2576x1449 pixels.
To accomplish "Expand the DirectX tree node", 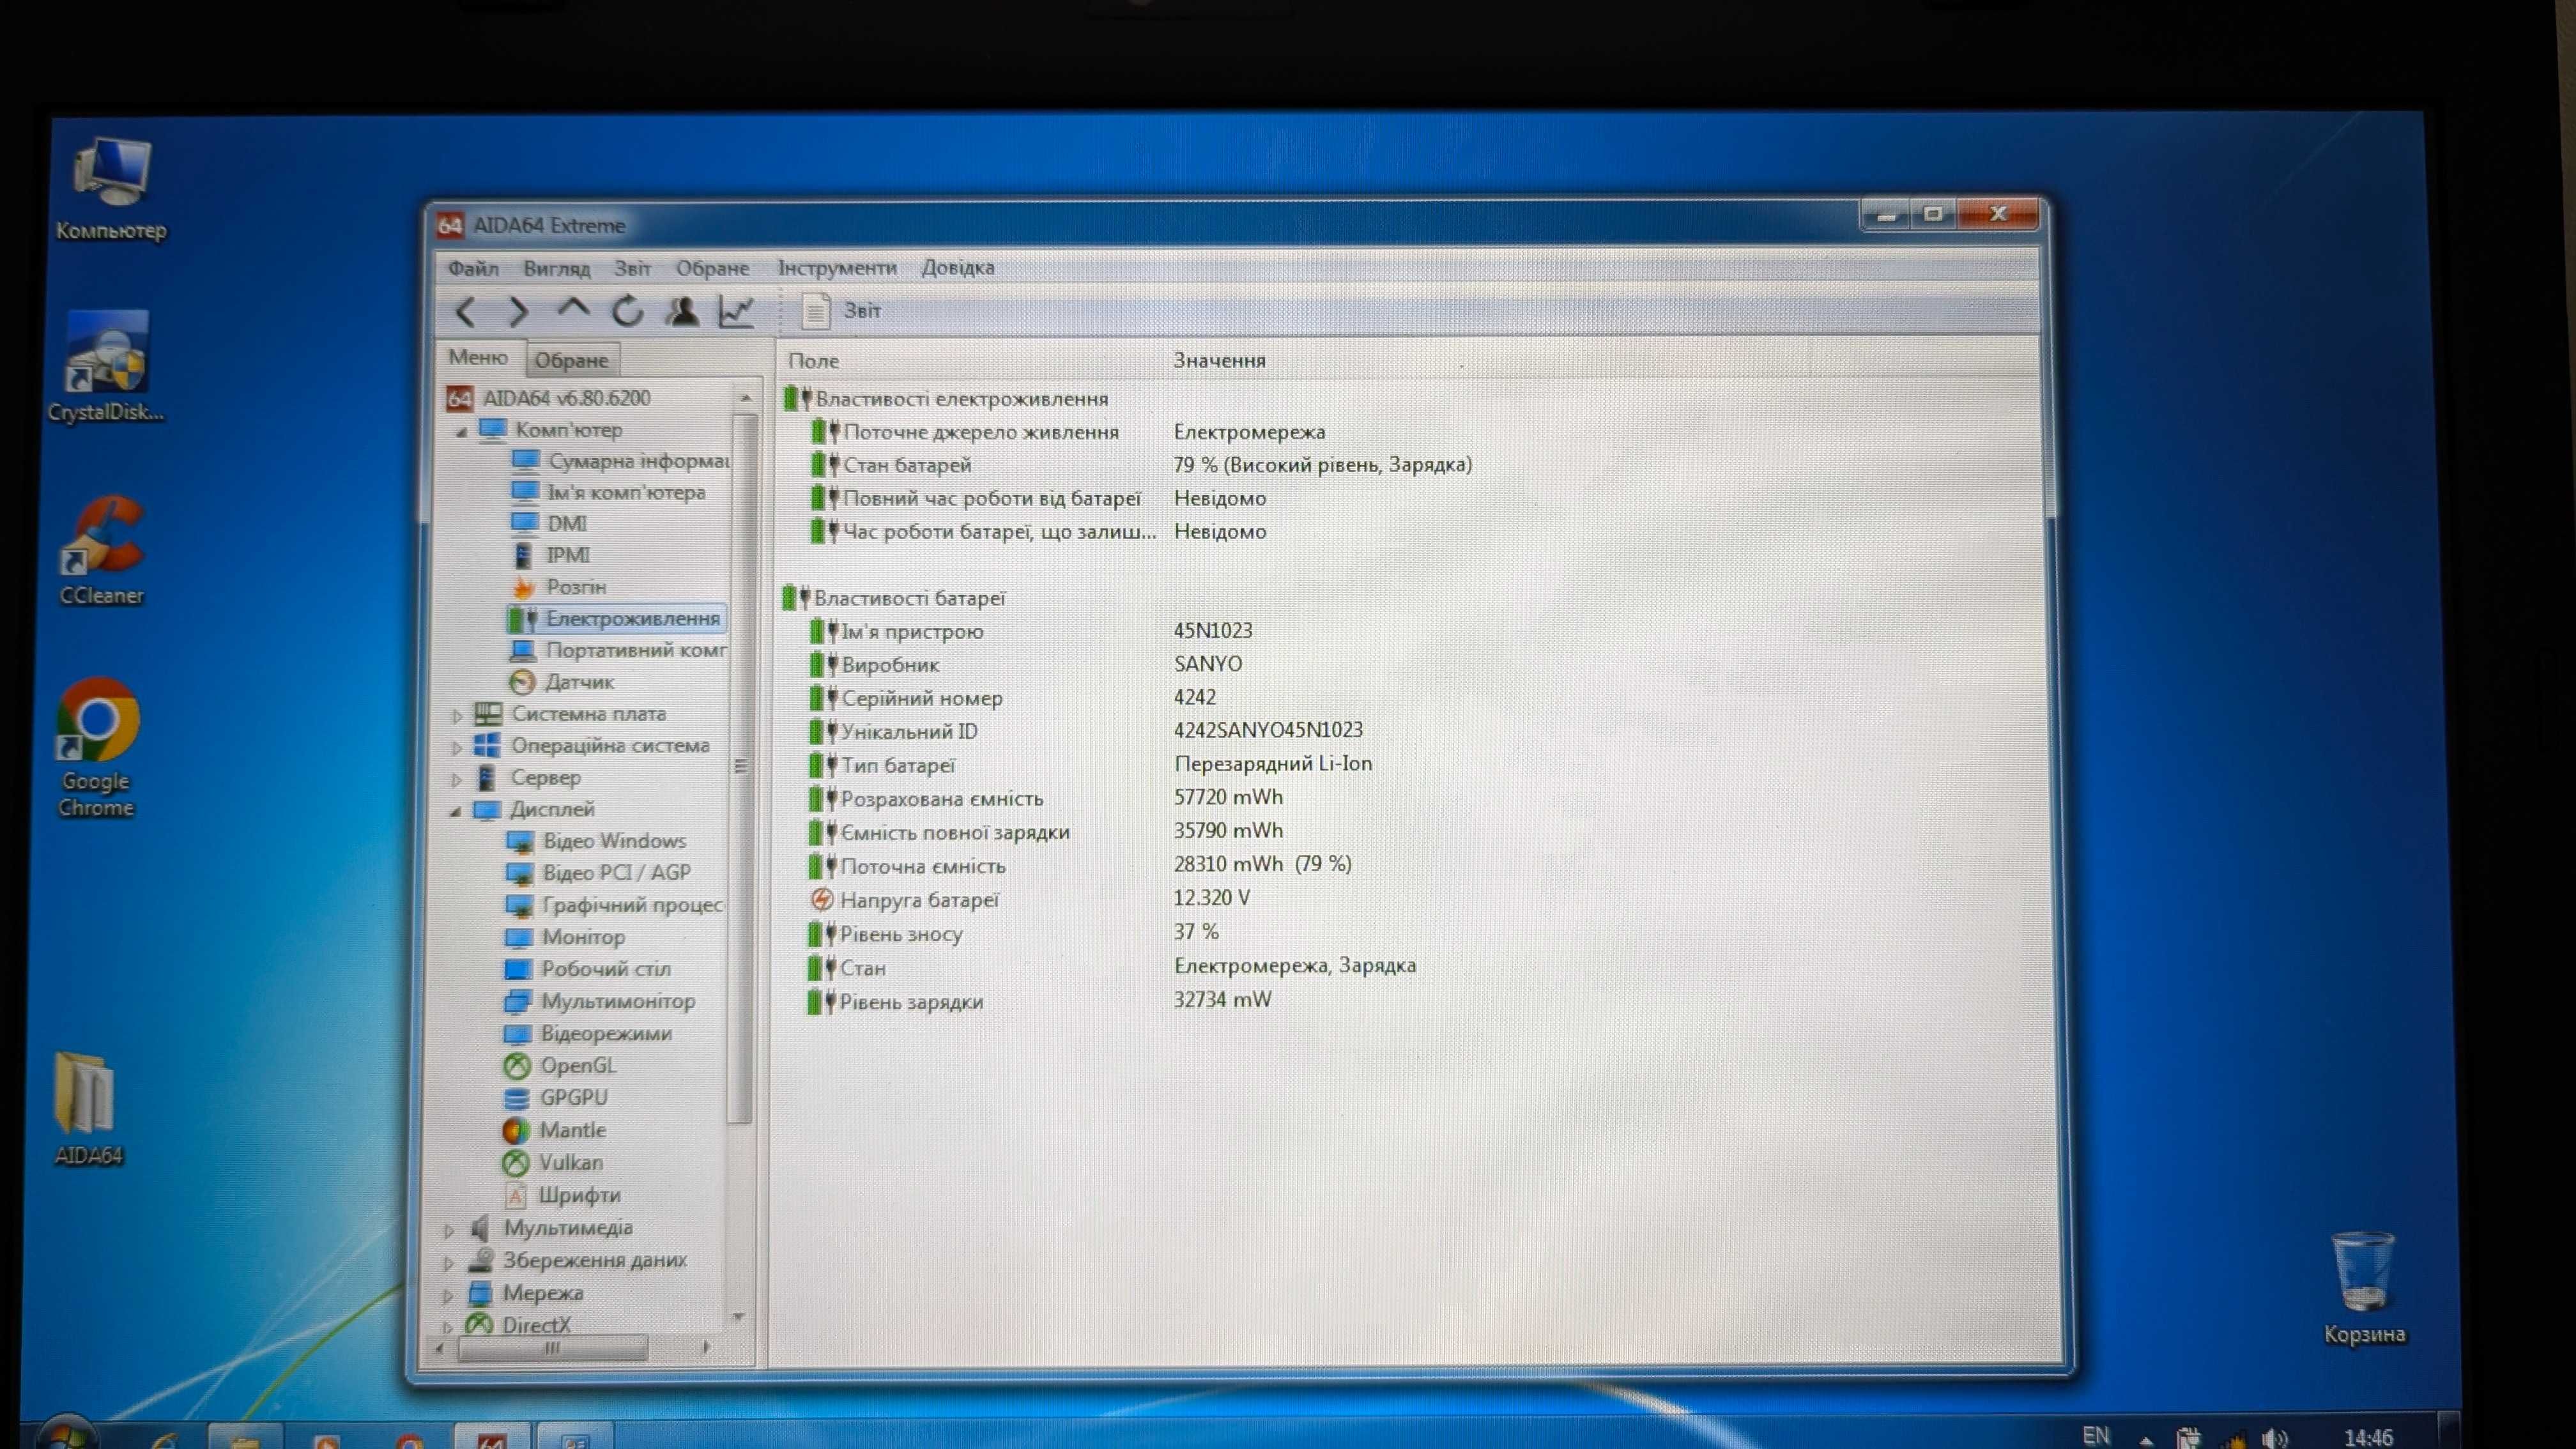I will [x=447, y=1327].
